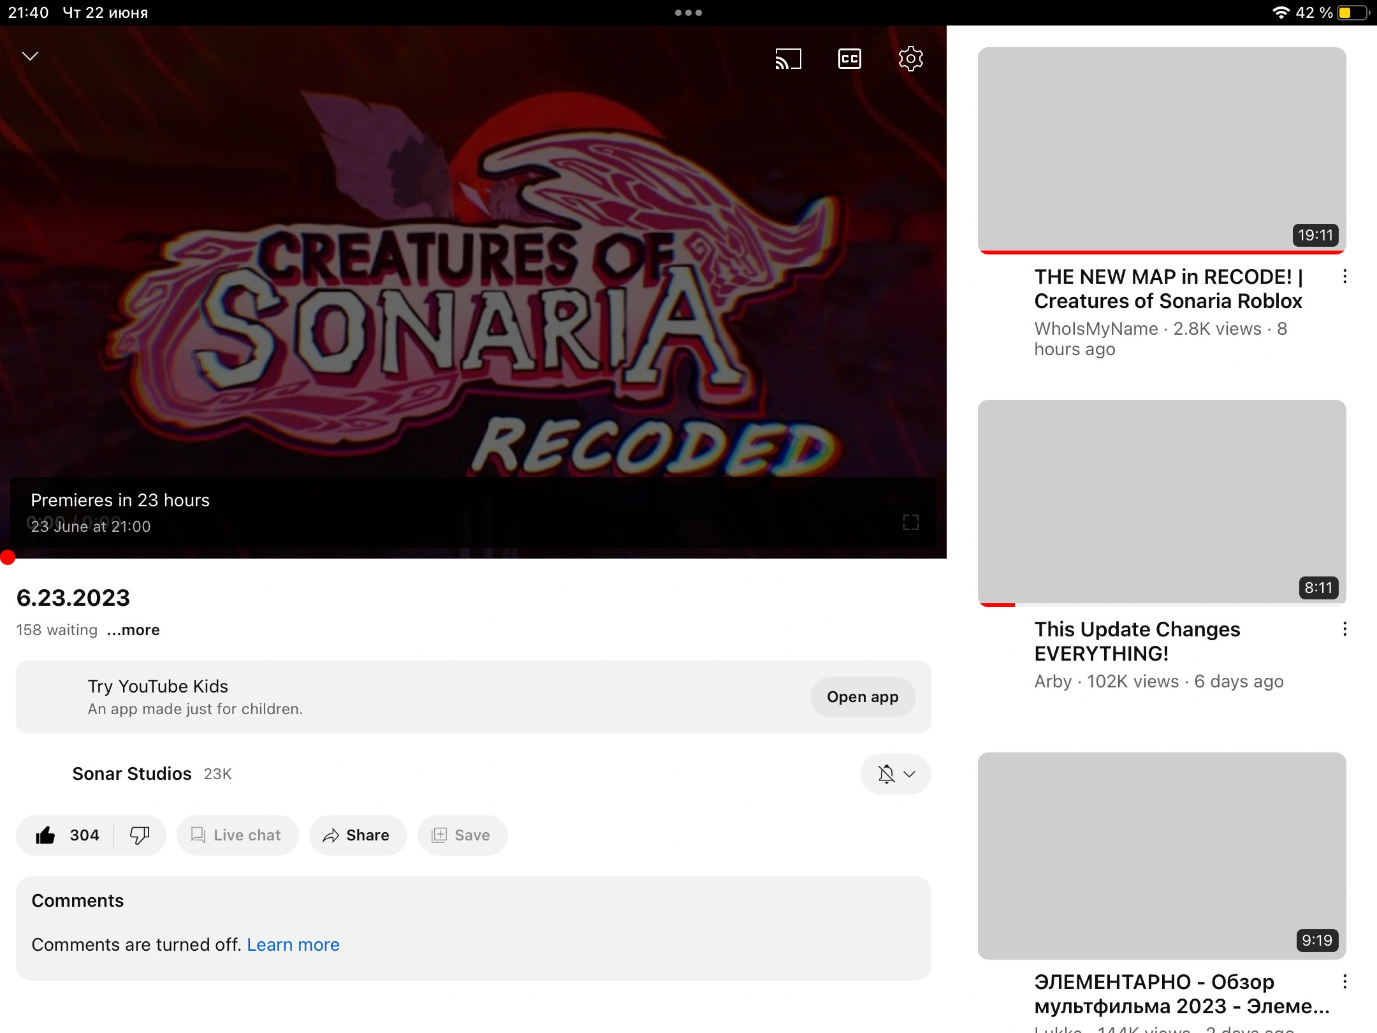1377x1033 pixels.
Task: Save video to a playlist
Action: click(462, 835)
